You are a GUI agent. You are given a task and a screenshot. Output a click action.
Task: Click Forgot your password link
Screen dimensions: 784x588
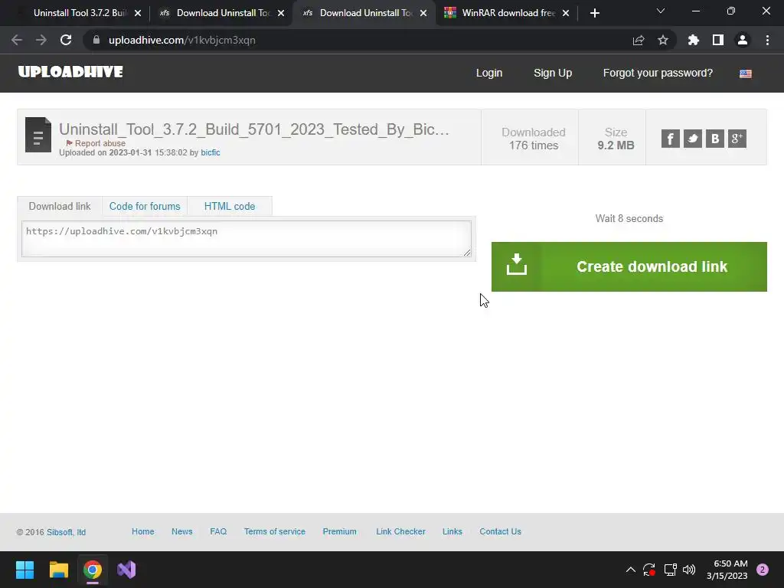coord(658,73)
